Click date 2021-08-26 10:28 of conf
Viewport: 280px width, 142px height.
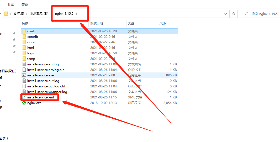[103, 31]
